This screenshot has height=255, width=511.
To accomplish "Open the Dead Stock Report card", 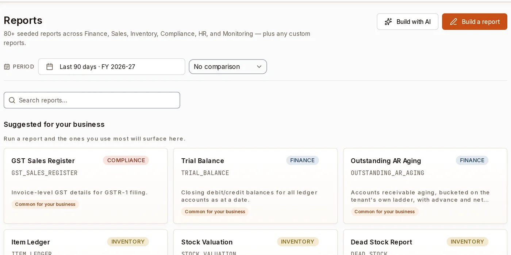I will [x=425, y=242].
